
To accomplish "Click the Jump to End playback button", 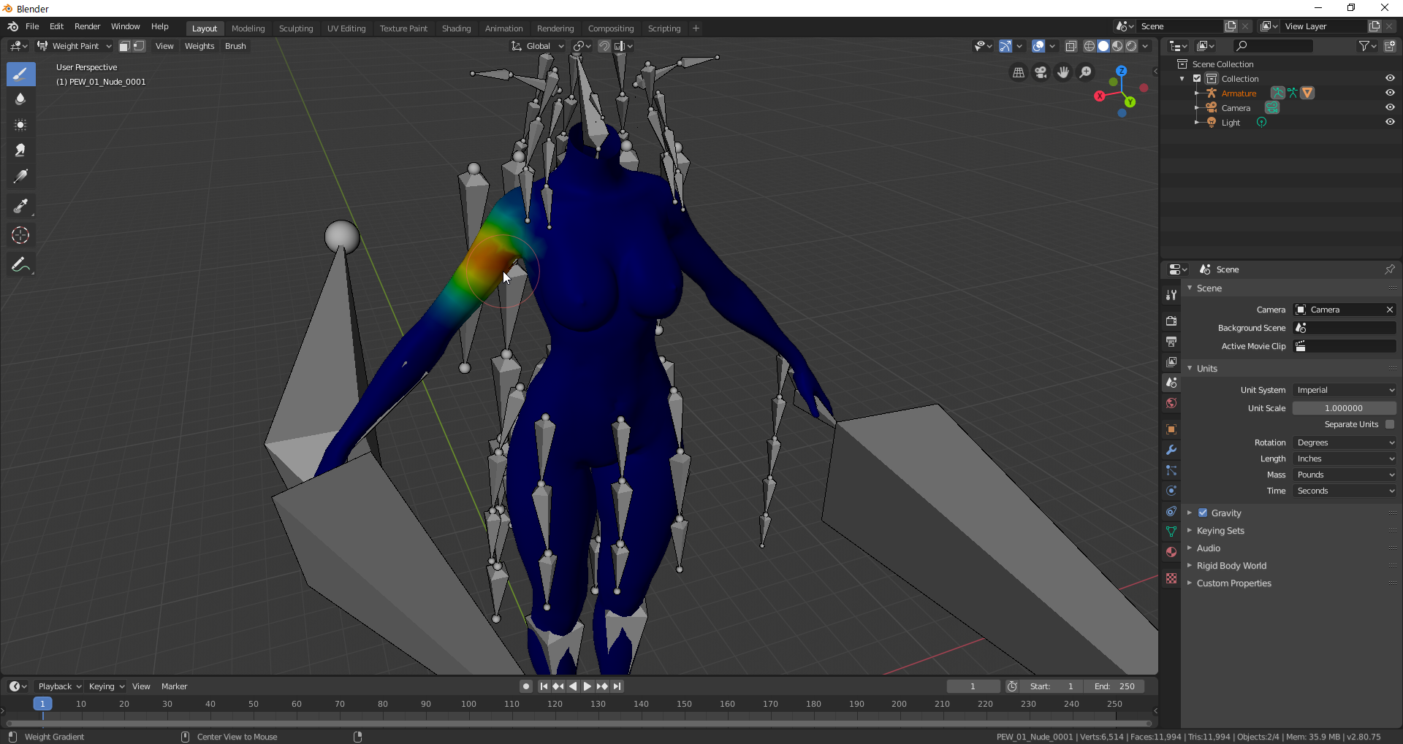I will pyautogui.click(x=617, y=686).
